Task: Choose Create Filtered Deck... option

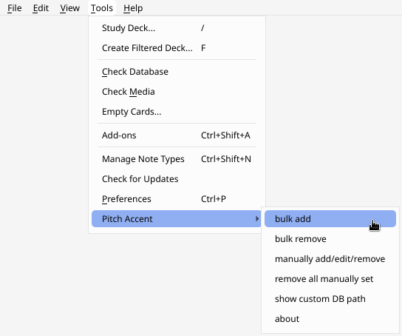Action: (x=177, y=48)
